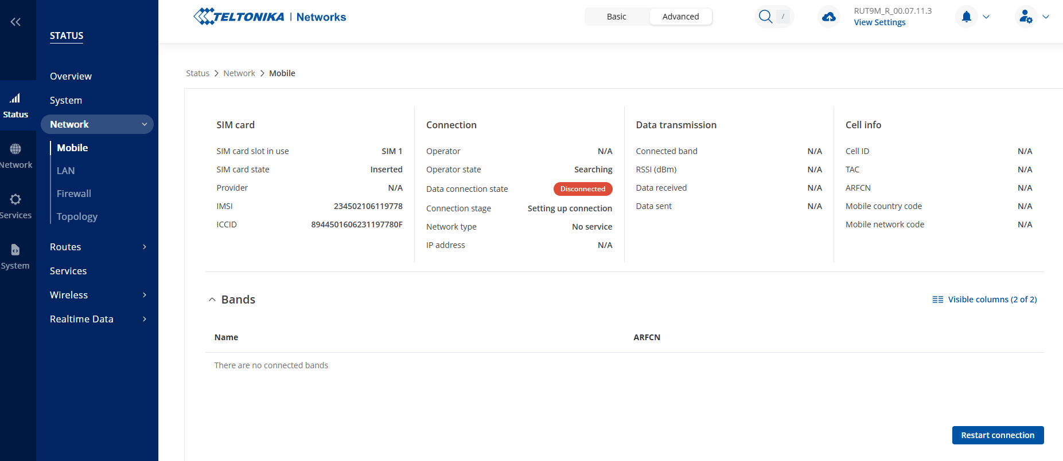Open the search magnifier icon
The height and width of the screenshot is (461, 1063).
click(765, 17)
